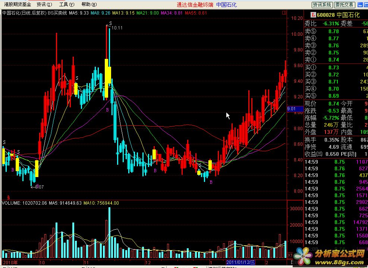Click the 卖⑤ 8.78 ask row
368x268 pixels.
(x=336, y=31)
